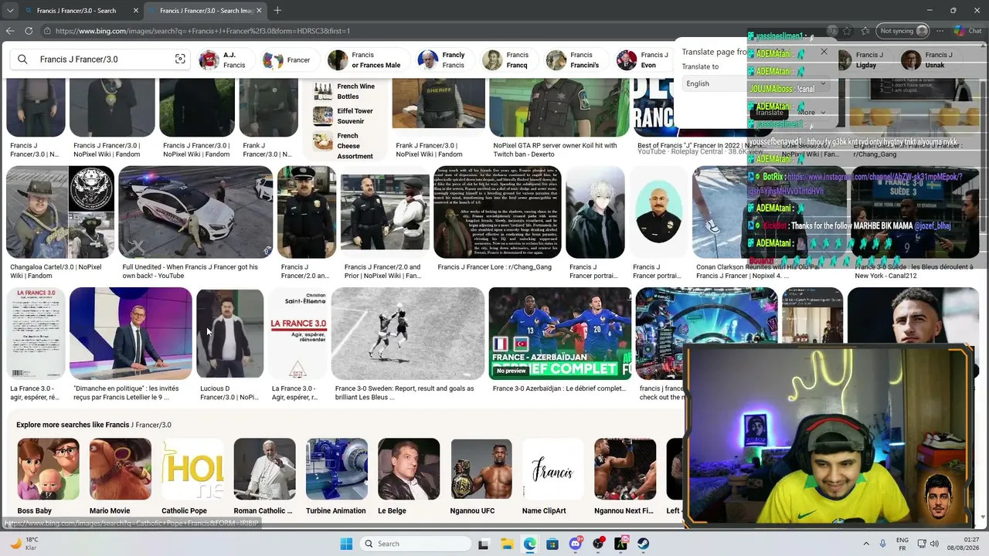Open the Name ClipArt related search
The image size is (989, 556).
(x=553, y=476)
